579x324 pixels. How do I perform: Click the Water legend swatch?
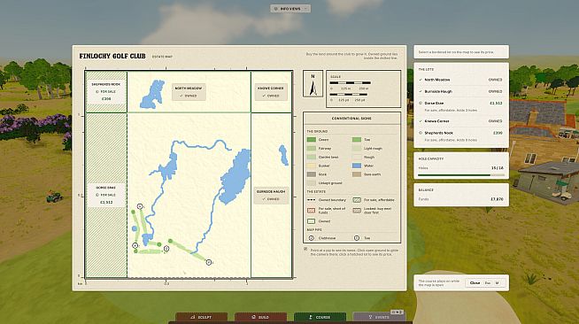[x=356, y=166]
